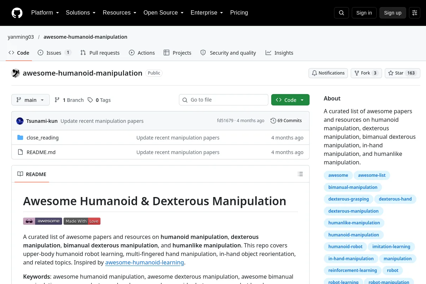Switch to the Code tab

[x=19, y=53]
